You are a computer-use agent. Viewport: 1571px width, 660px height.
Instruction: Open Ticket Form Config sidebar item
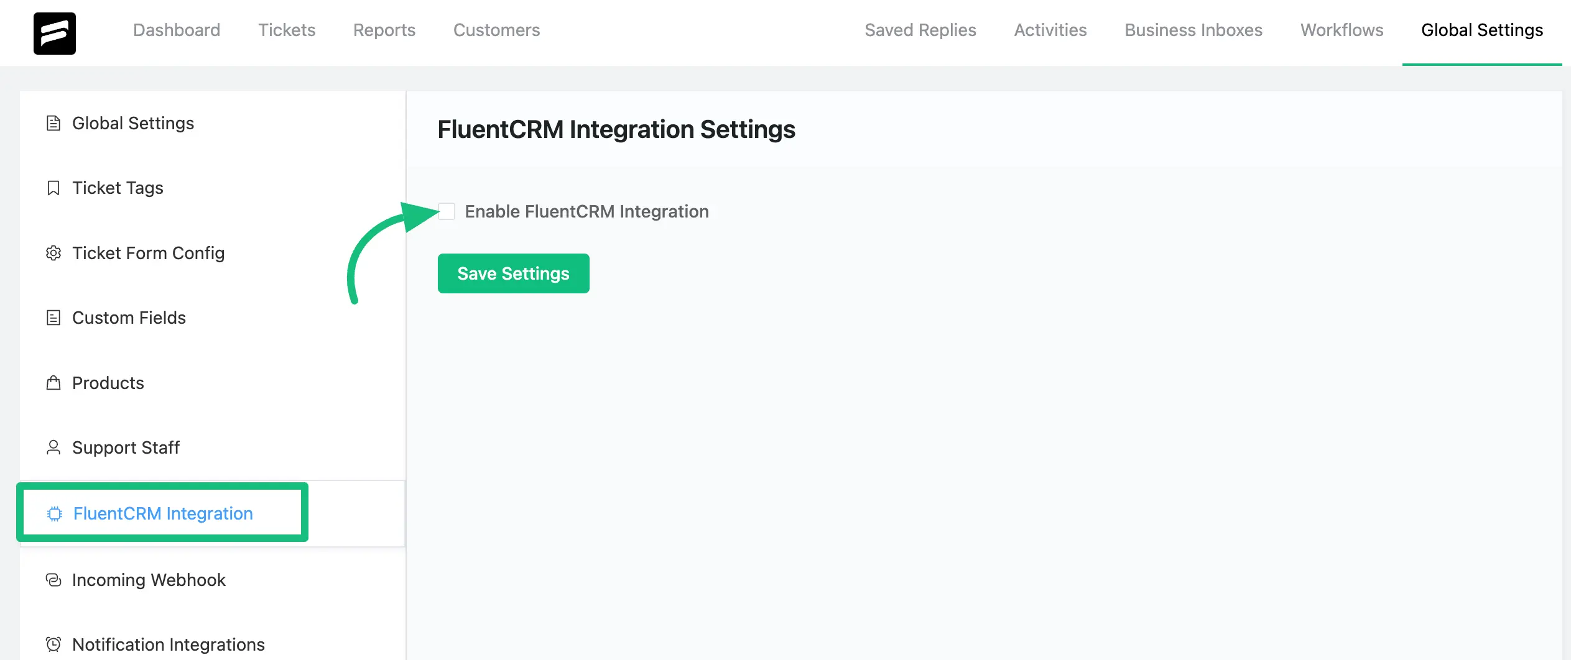(213, 253)
